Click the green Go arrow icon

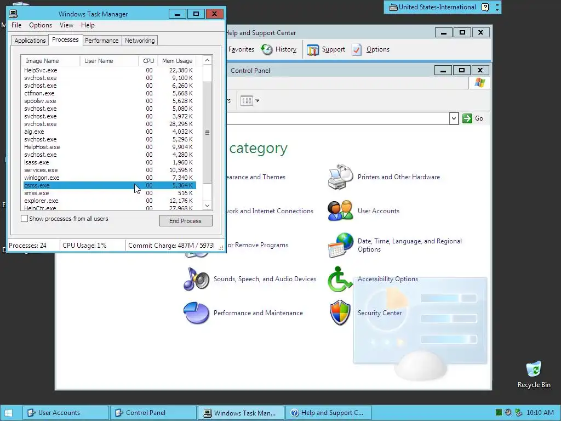click(x=467, y=118)
